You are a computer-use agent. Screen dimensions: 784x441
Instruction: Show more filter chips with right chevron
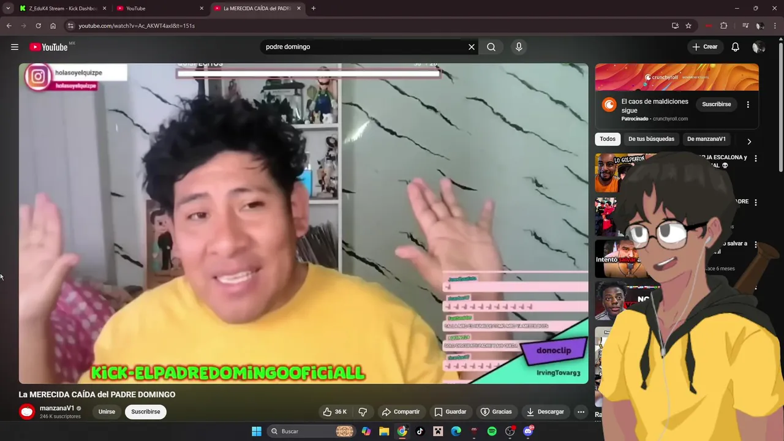click(x=749, y=141)
